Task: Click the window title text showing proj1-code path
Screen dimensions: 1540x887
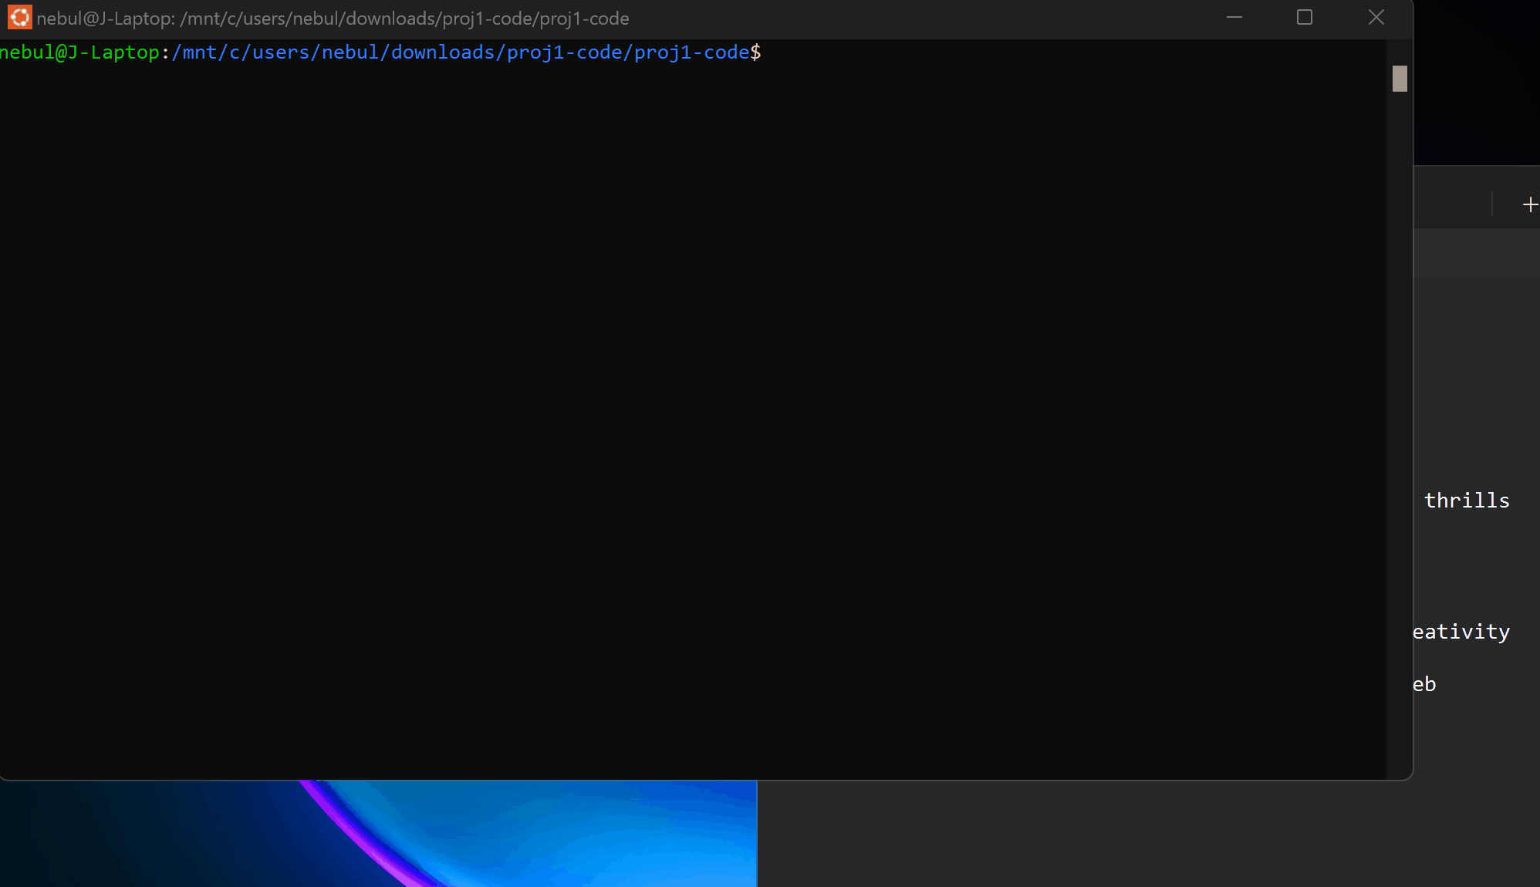Action: point(332,19)
